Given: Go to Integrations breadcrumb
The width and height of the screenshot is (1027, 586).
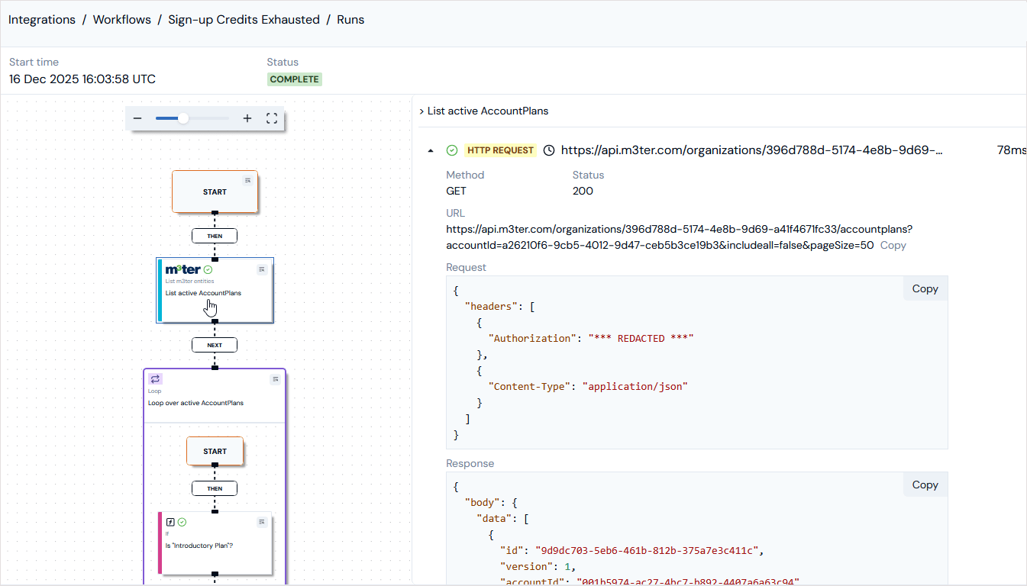Looking at the screenshot, I should (42, 20).
